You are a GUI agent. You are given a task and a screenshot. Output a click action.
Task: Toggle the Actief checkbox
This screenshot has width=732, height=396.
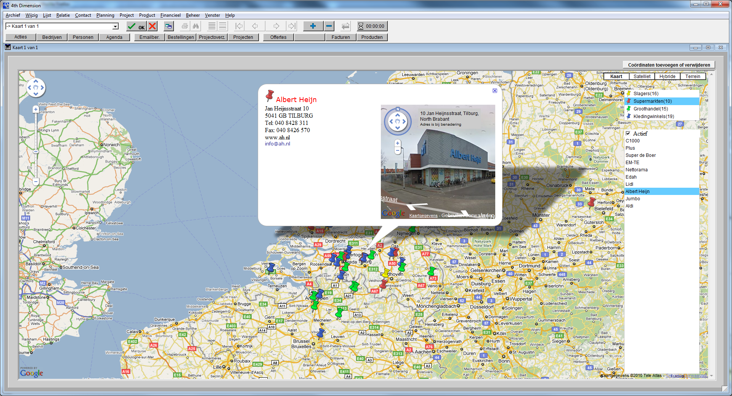(628, 134)
